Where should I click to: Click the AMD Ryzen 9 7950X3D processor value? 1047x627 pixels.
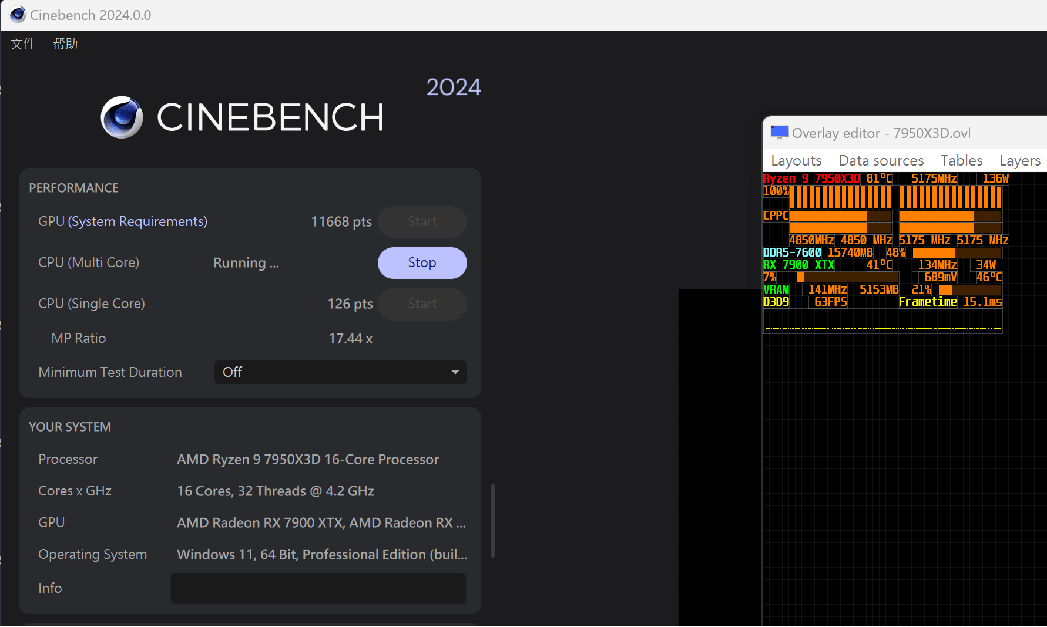tap(308, 459)
